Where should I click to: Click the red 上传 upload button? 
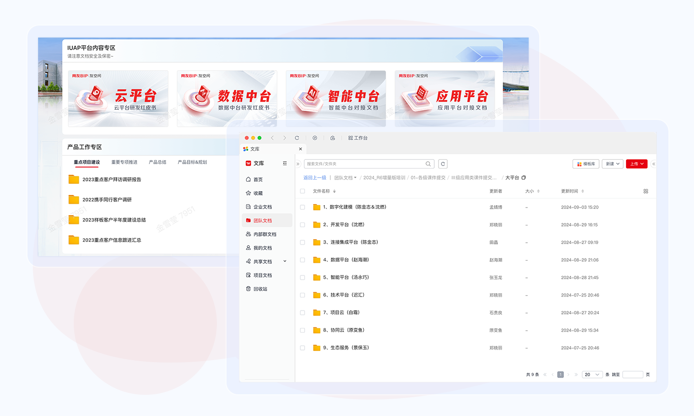(636, 164)
